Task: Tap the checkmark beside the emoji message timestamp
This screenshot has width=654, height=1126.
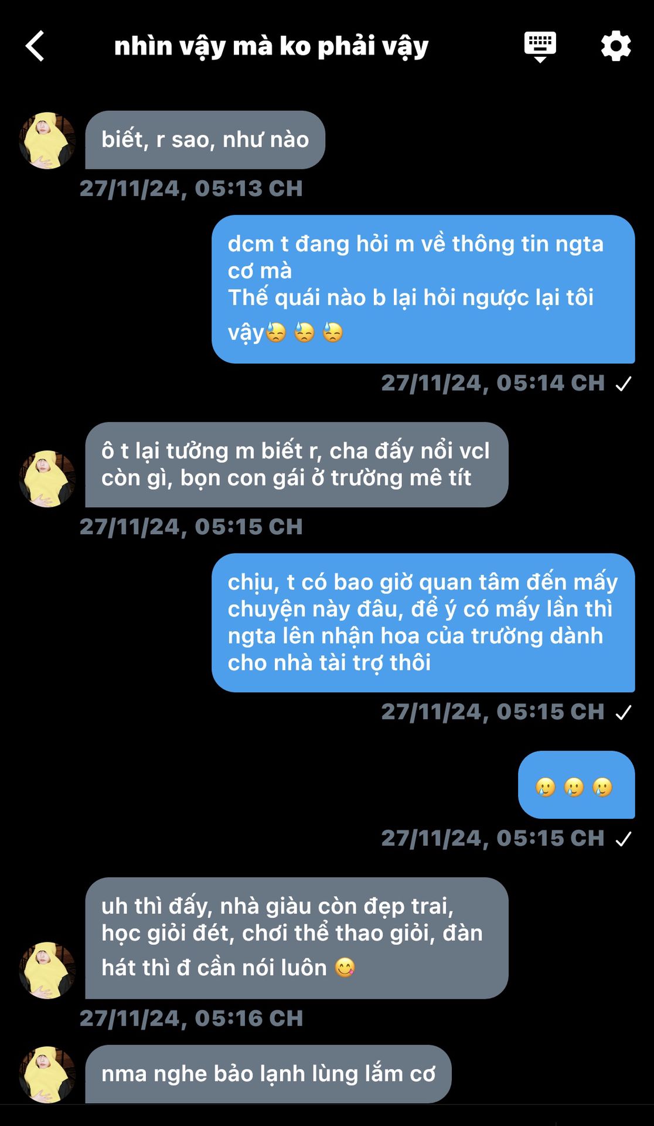Action: (x=624, y=839)
